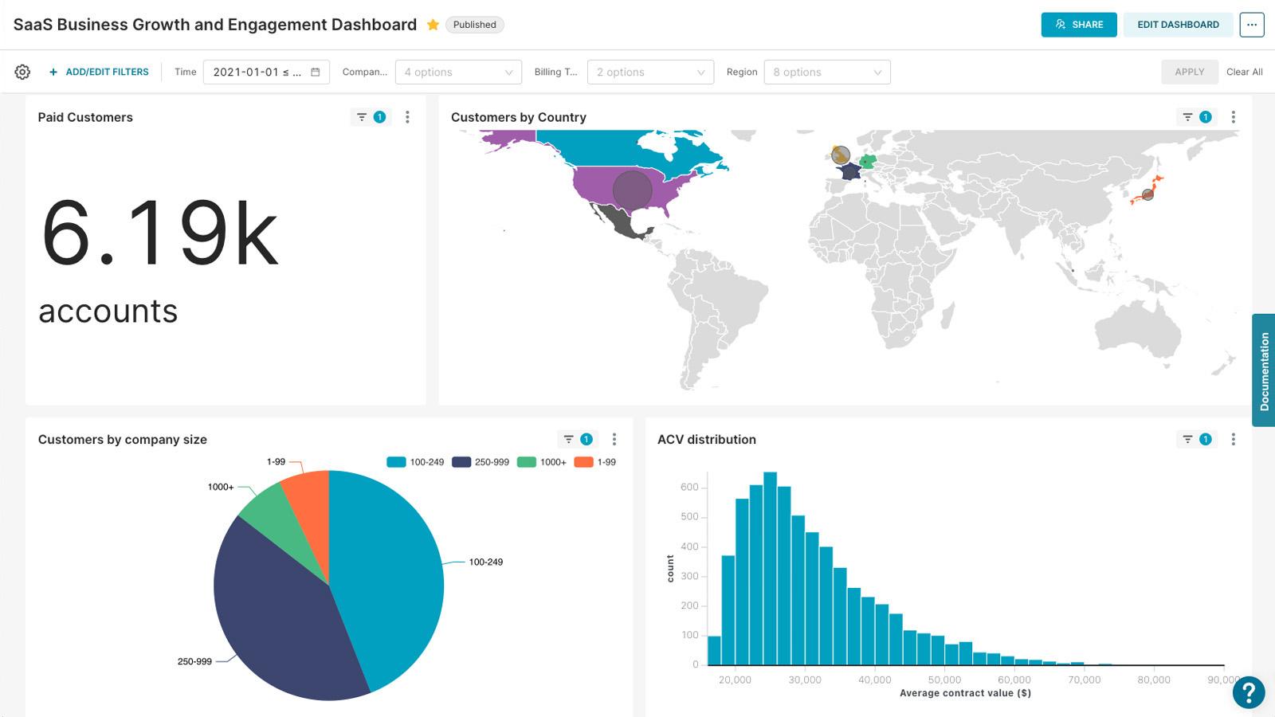Click the calendar icon in the Time filter
This screenshot has width=1275, height=717.
316,71
